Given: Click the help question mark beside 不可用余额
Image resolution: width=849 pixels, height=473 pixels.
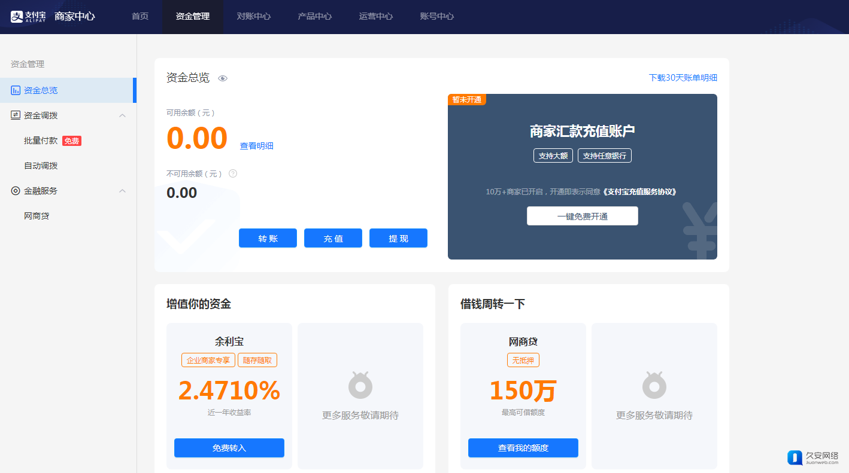Looking at the screenshot, I should point(233,173).
